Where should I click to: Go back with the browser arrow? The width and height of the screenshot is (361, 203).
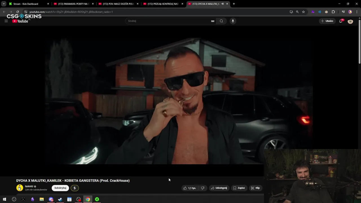click(4, 12)
